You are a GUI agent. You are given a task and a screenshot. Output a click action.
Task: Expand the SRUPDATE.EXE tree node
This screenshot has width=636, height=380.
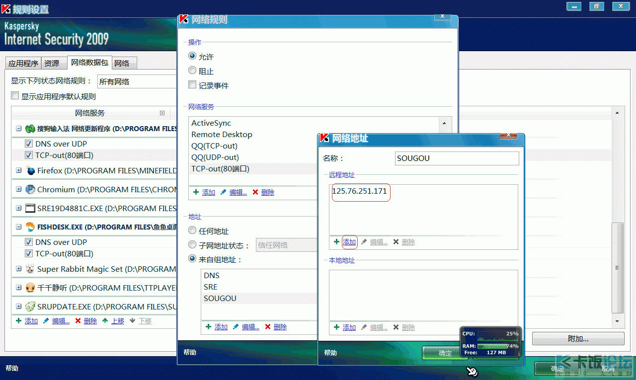[19, 306]
